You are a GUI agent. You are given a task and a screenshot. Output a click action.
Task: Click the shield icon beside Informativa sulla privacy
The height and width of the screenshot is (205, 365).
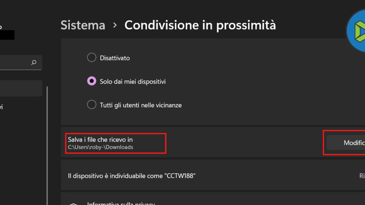coord(74,204)
